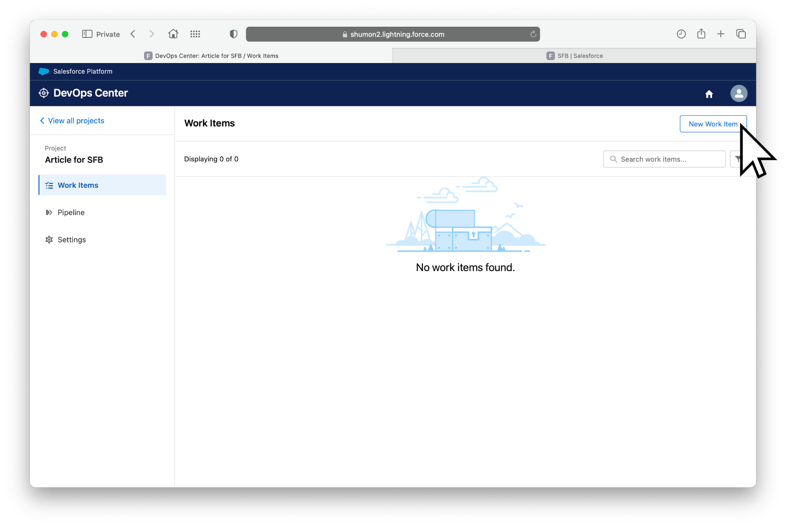Viewport: 786px width, 527px height.
Task: Add a new browser tab
Action: click(x=721, y=34)
